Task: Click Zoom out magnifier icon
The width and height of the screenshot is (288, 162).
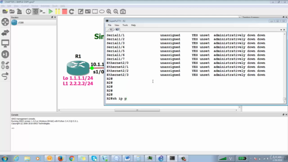Action: (116, 12)
